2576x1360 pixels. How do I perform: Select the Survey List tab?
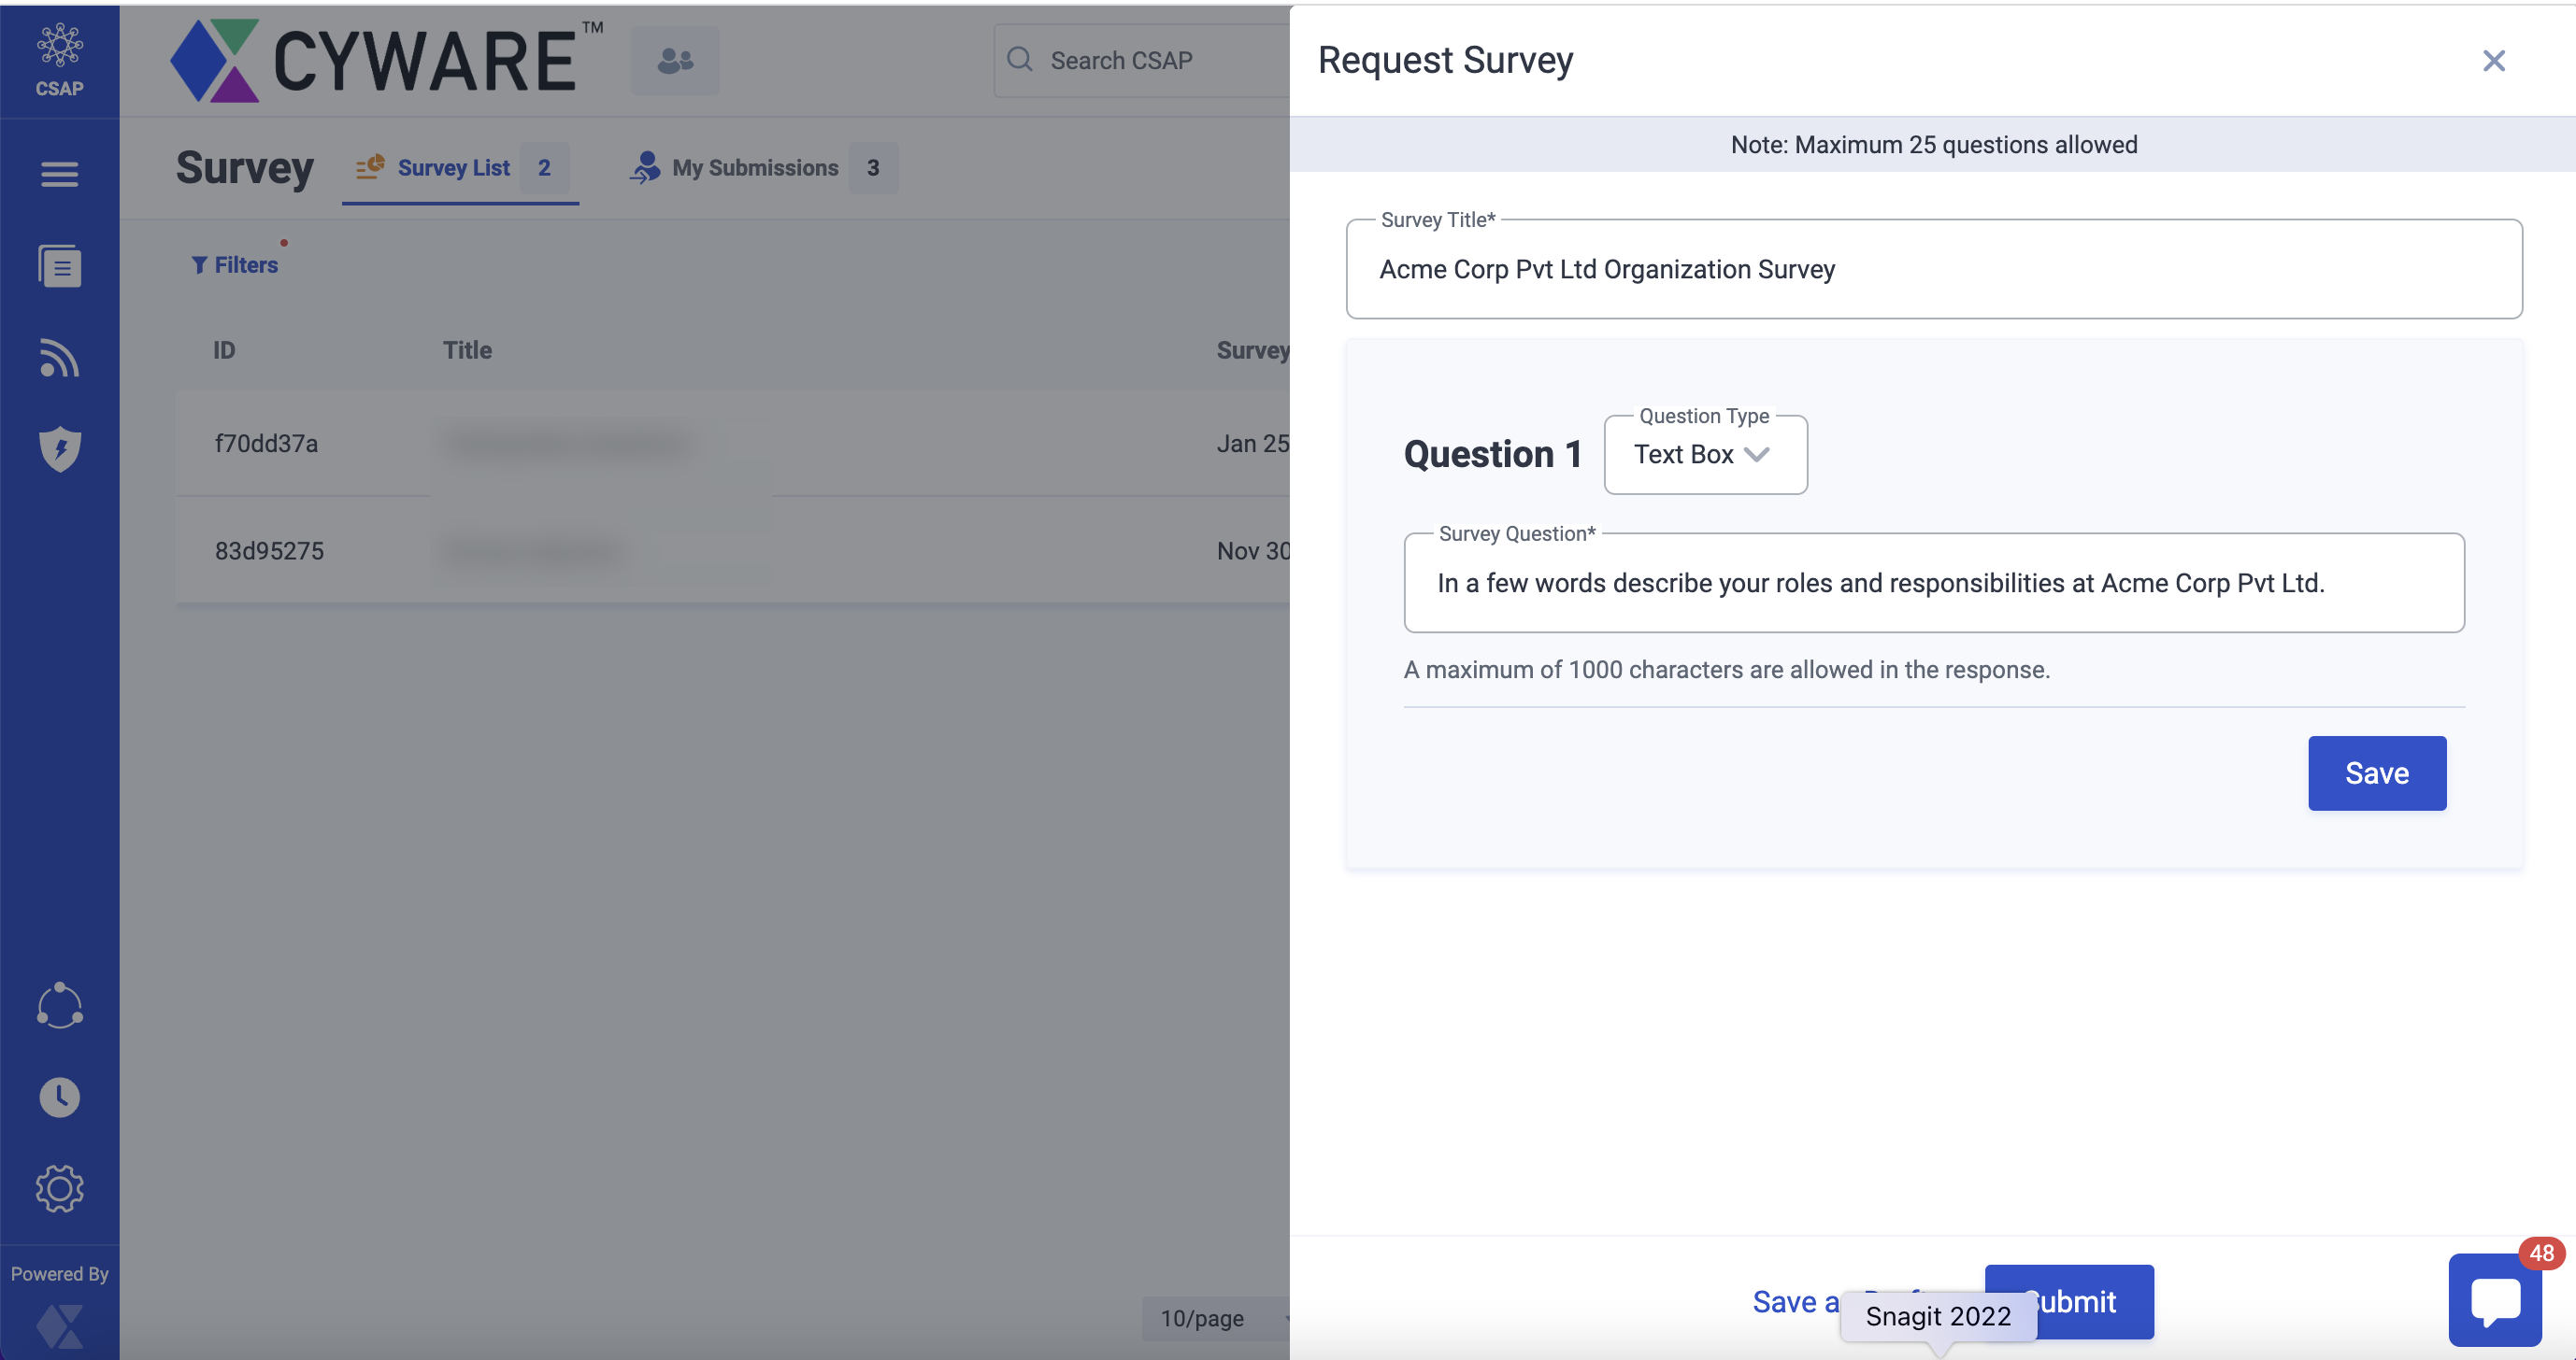(453, 167)
